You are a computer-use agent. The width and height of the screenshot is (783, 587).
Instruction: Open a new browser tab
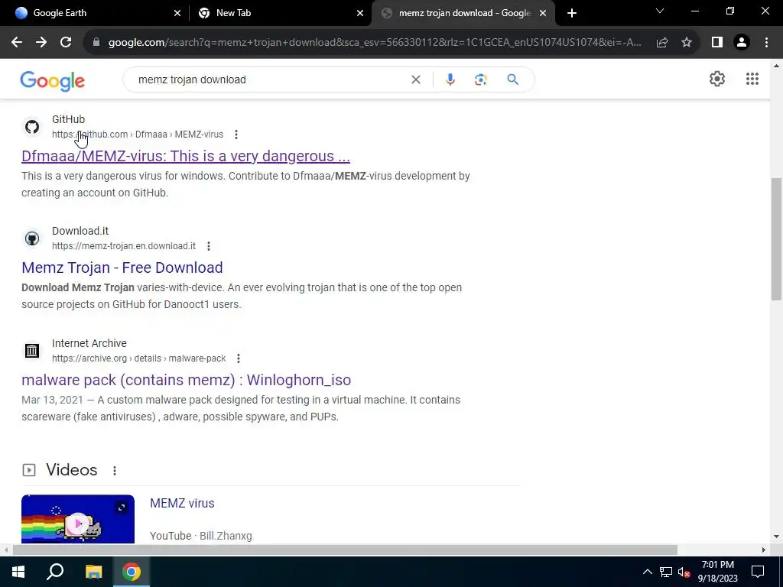coord(572,13)
